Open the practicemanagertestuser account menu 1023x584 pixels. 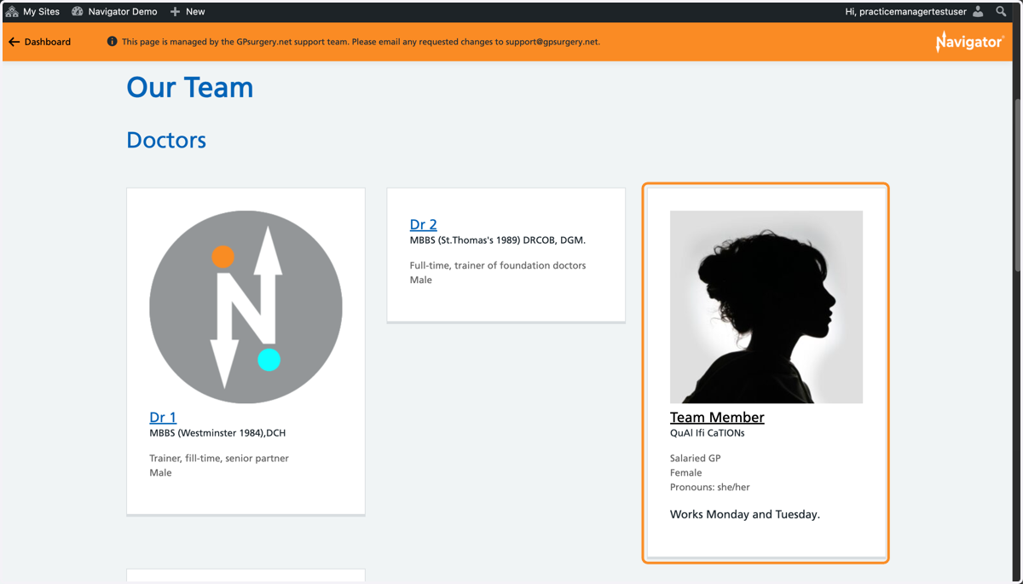click(914, 12)
